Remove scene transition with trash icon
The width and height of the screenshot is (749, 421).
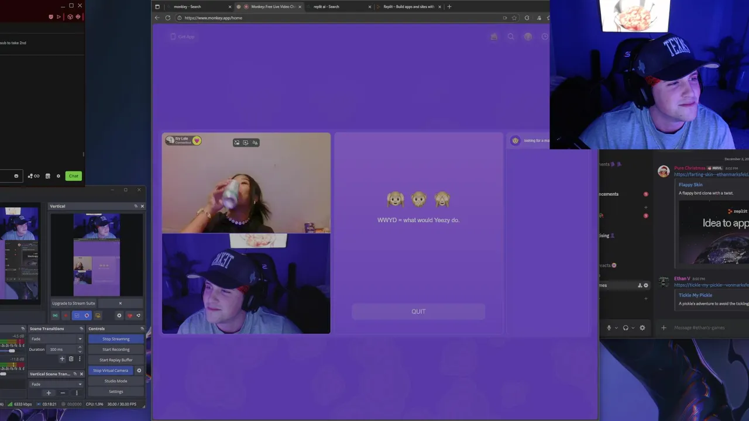(71, 359)
